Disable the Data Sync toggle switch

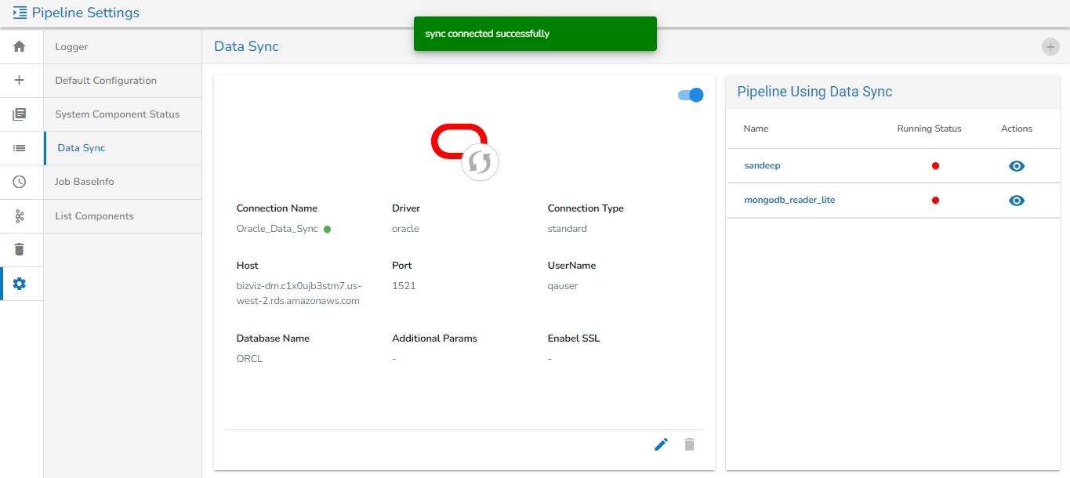point(691,95)
